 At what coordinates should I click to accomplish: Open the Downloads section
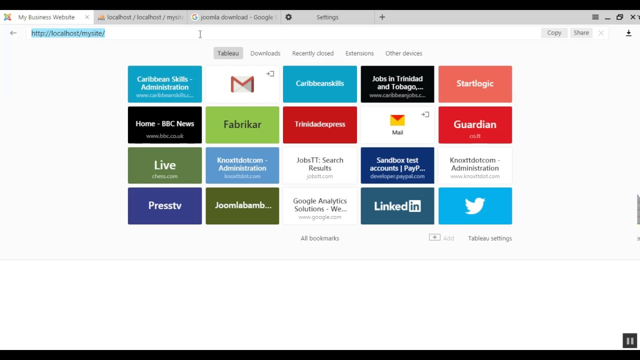[265, 53]
